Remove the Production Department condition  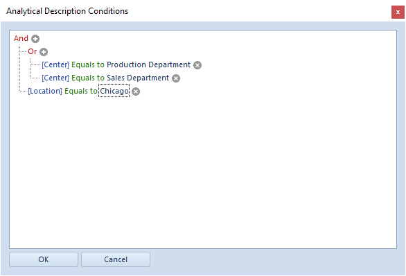[x=197, y=65]
